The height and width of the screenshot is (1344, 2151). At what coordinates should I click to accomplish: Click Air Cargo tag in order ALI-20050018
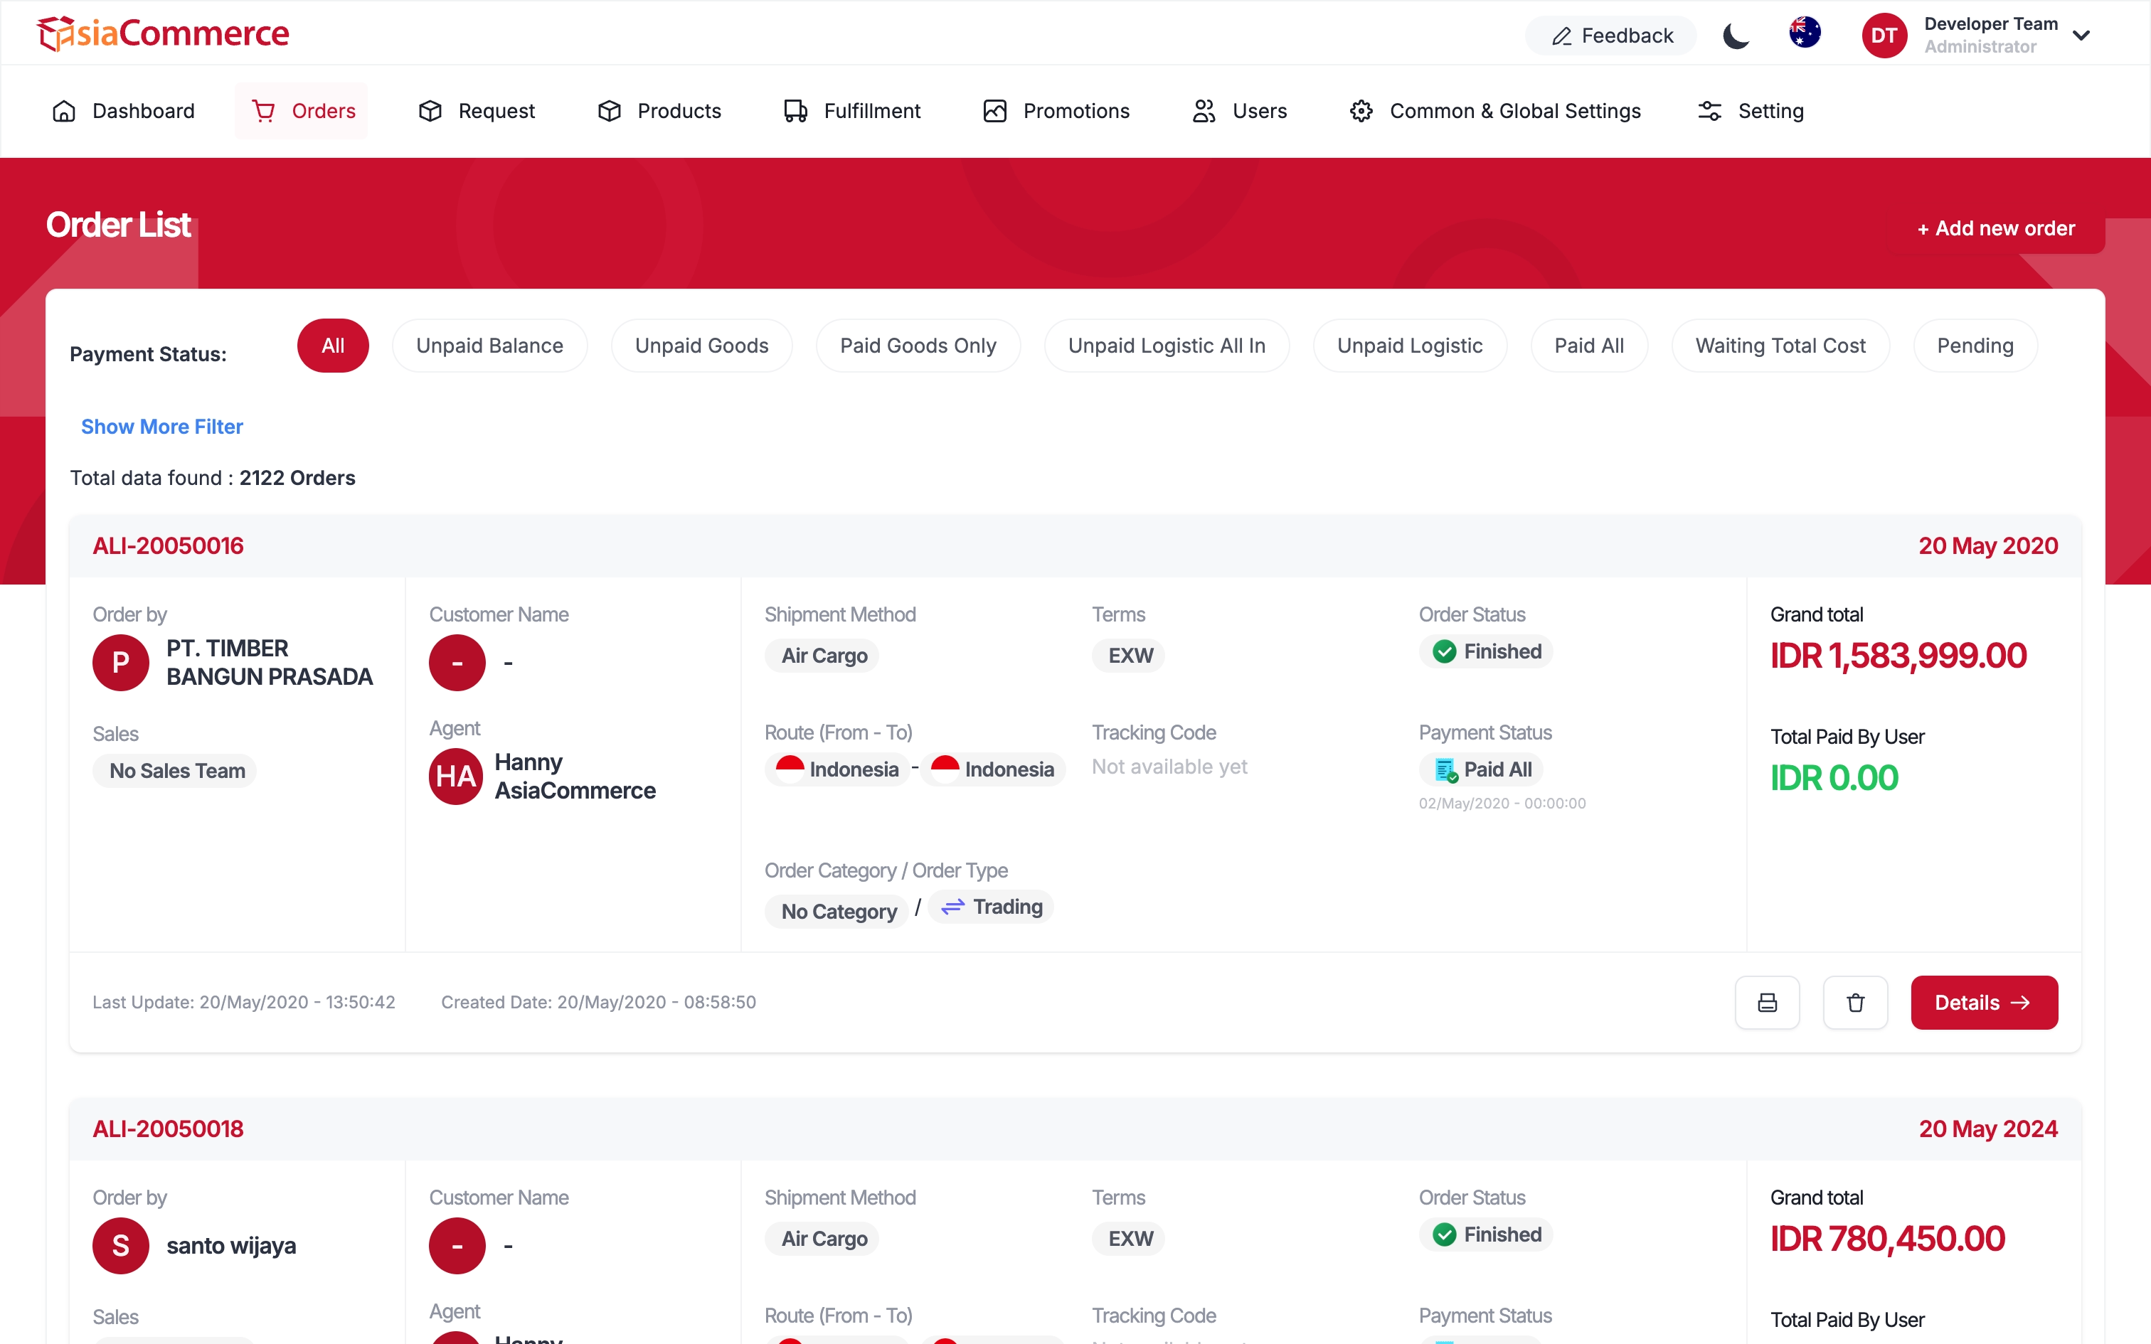tap(823, 1239)
